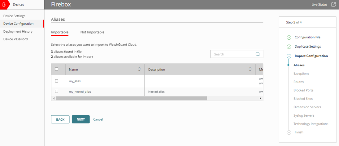Open Live Status external link icon

333,4
